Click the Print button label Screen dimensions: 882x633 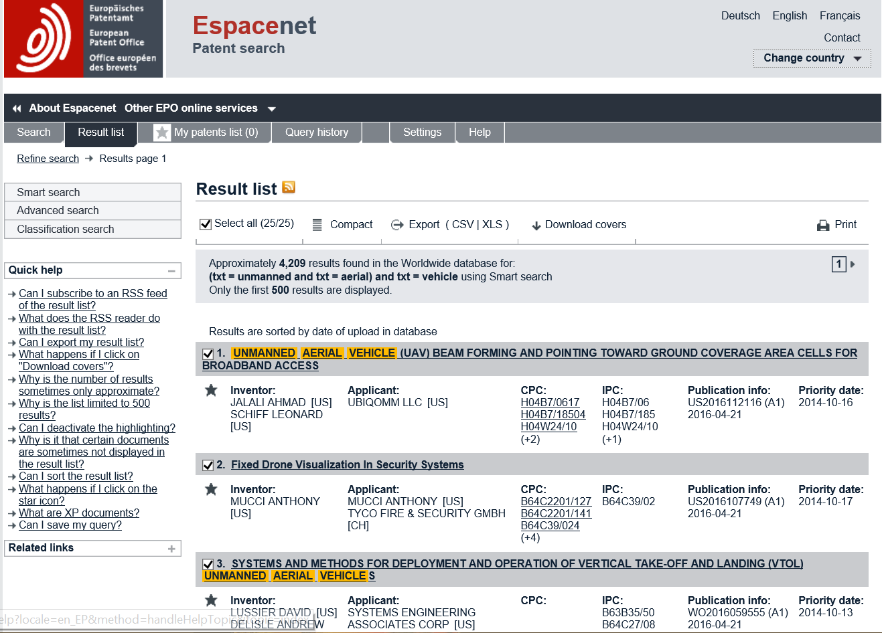pyautogui.click(x=845, y=225)
